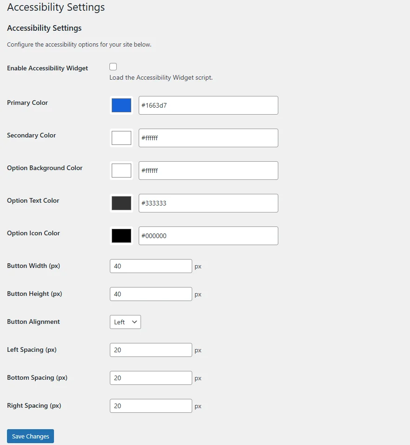The height and width of the screenshot is (445, 410).
Task: Click the Secondary Color hex input
Action: (x=208, y=138)
